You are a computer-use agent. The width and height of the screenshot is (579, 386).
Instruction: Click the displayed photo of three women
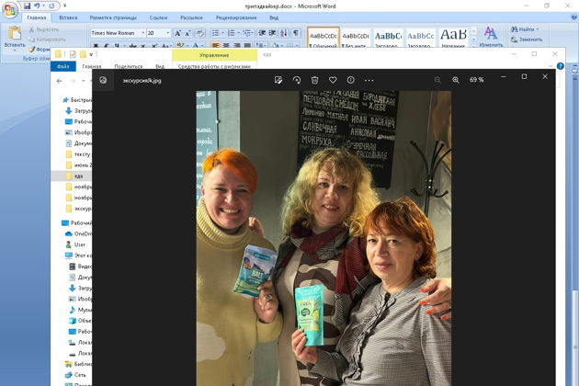(x=324, y=238)
